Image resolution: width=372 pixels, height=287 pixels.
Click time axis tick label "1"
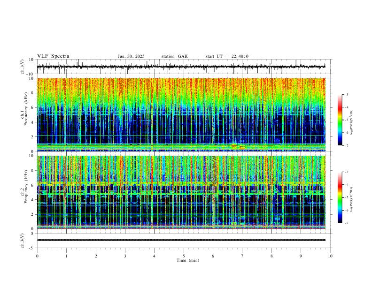coord(67,256)
